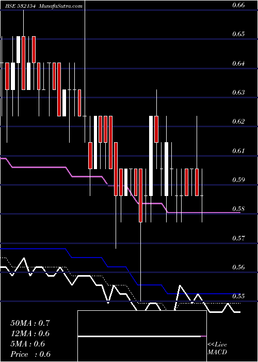The height and width of the screenshot is (362, 258).
Task: Click the 0.55 price axis label
Action: (x=238, y=296)
